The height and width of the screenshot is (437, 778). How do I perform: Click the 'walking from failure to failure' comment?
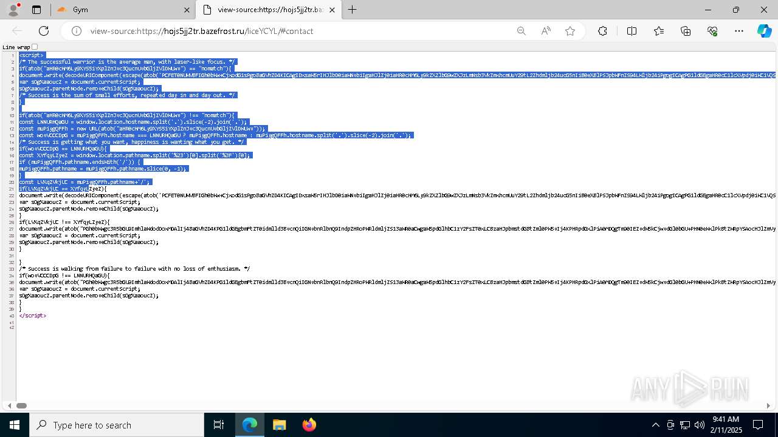coord(134,269)
